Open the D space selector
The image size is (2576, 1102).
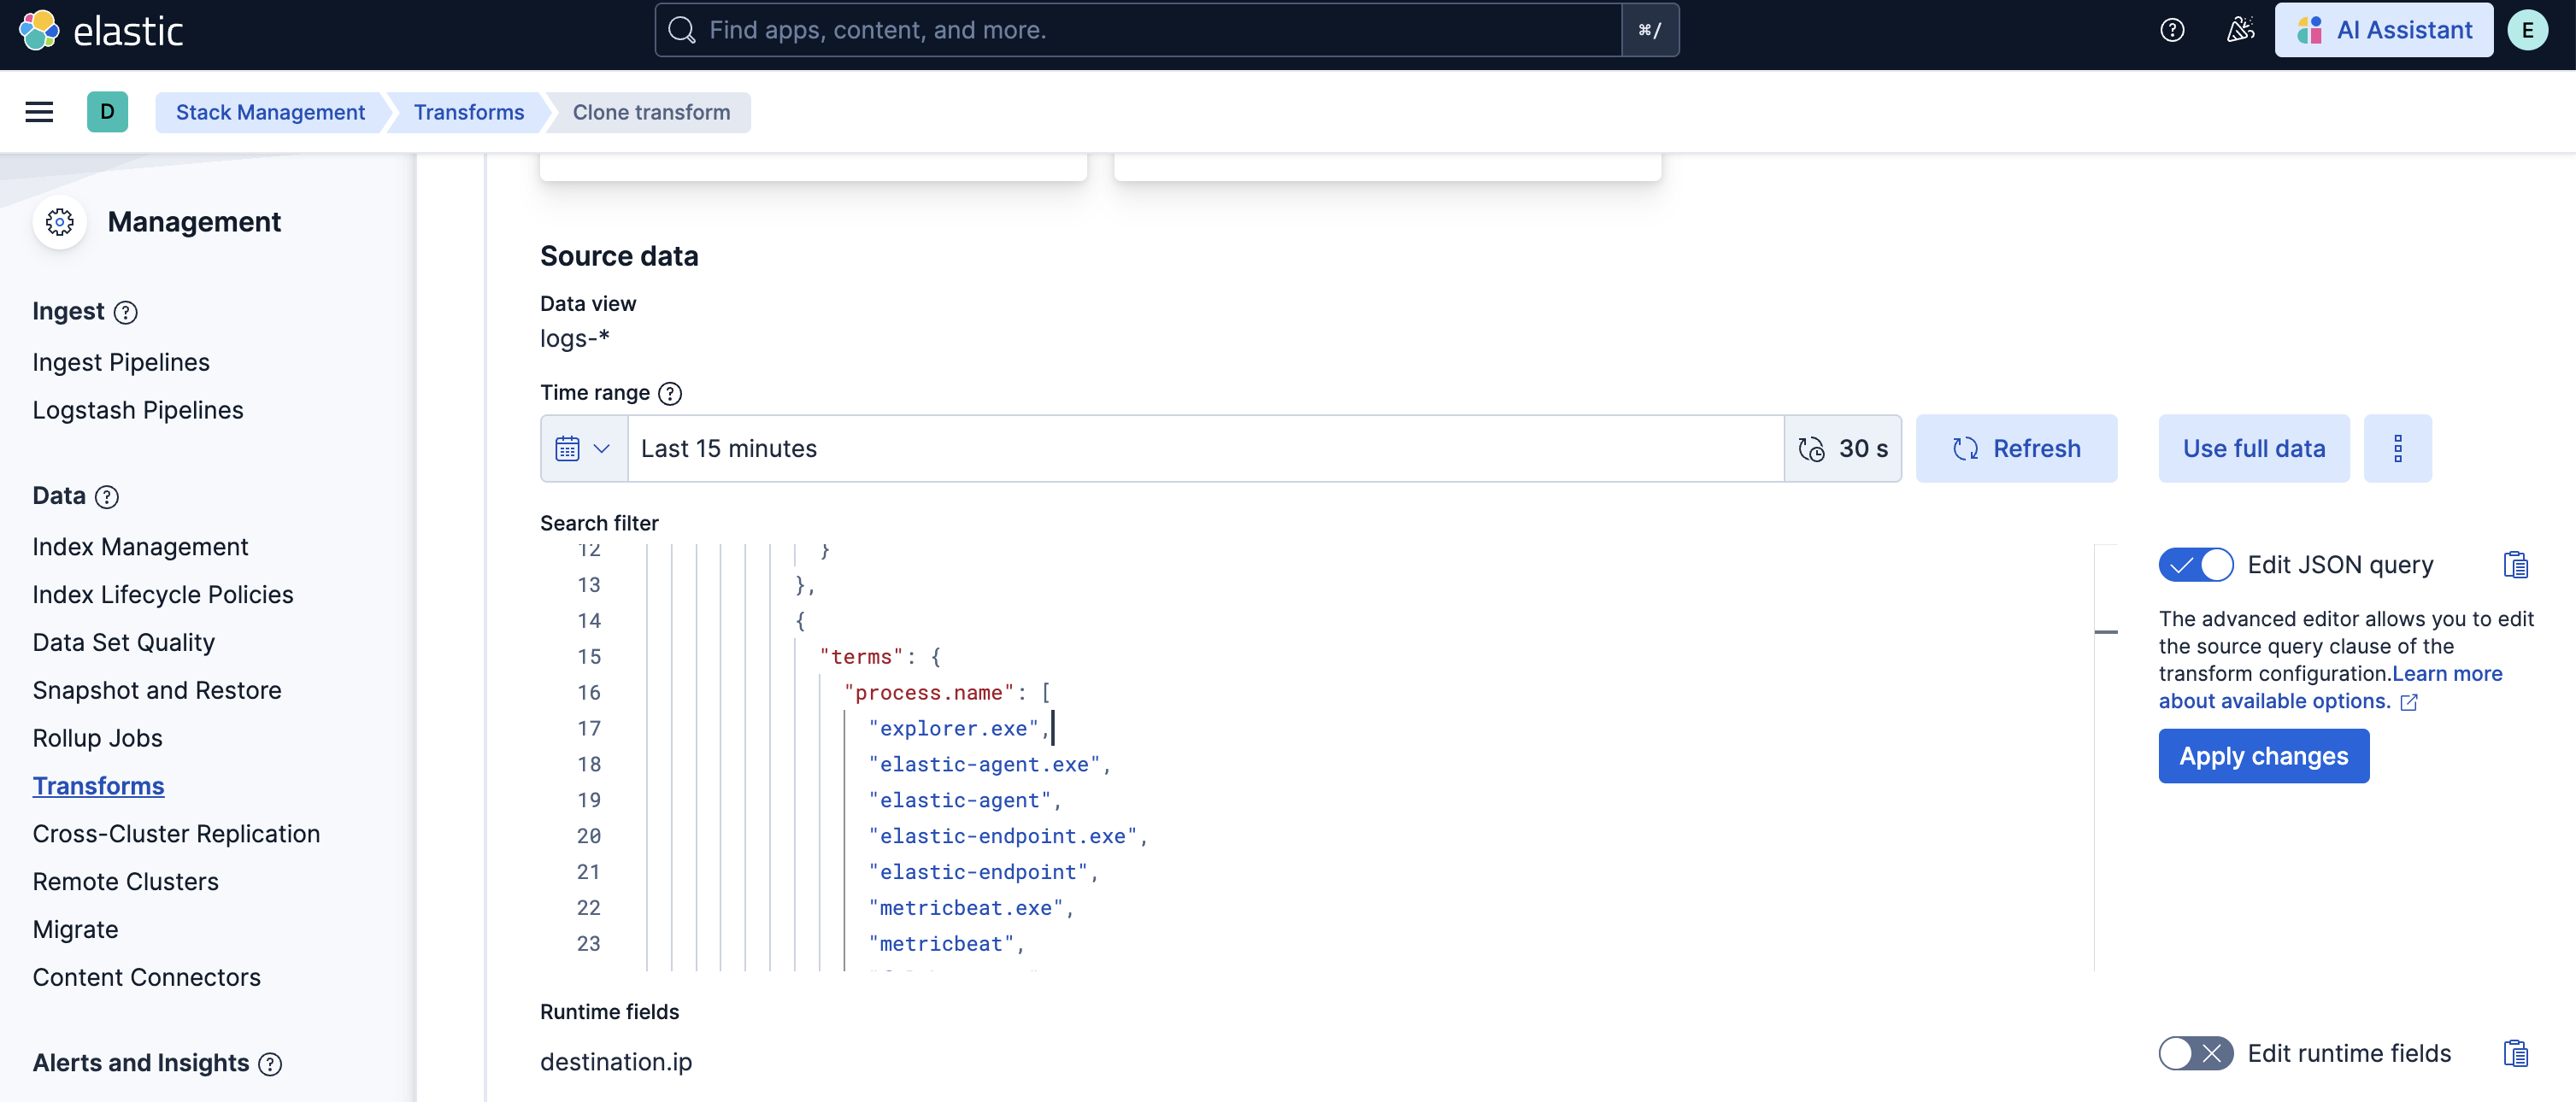point(107,112)
